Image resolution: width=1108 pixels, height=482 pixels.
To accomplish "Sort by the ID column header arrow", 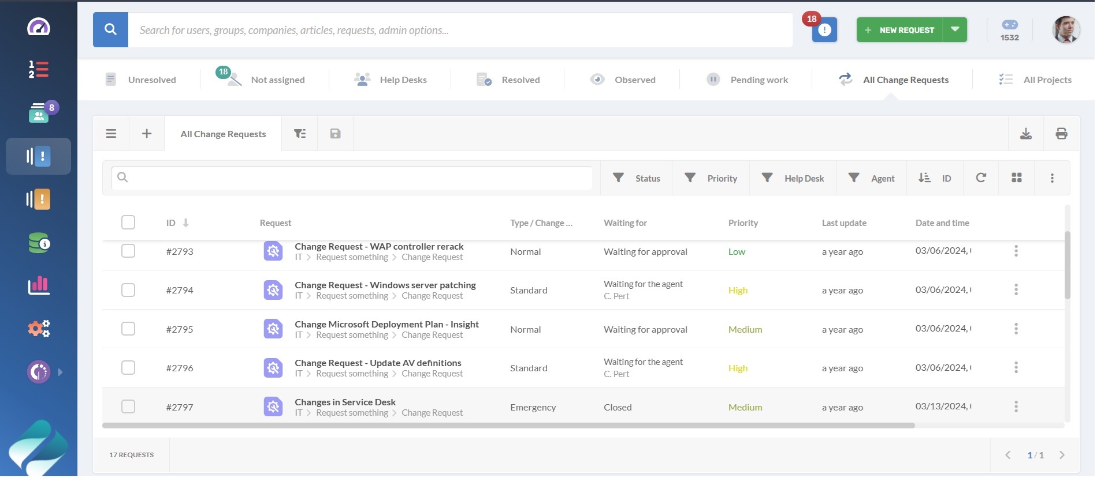I will tap(185, 223).
